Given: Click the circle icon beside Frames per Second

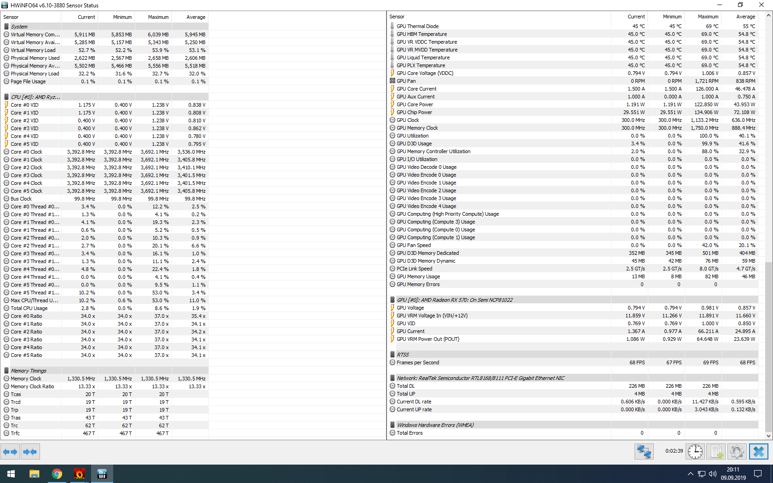Looking at the screenshot, I should tap(392, 362).
